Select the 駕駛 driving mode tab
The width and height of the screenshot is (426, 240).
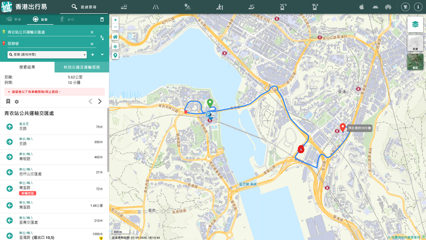click(x=40, y=19)
